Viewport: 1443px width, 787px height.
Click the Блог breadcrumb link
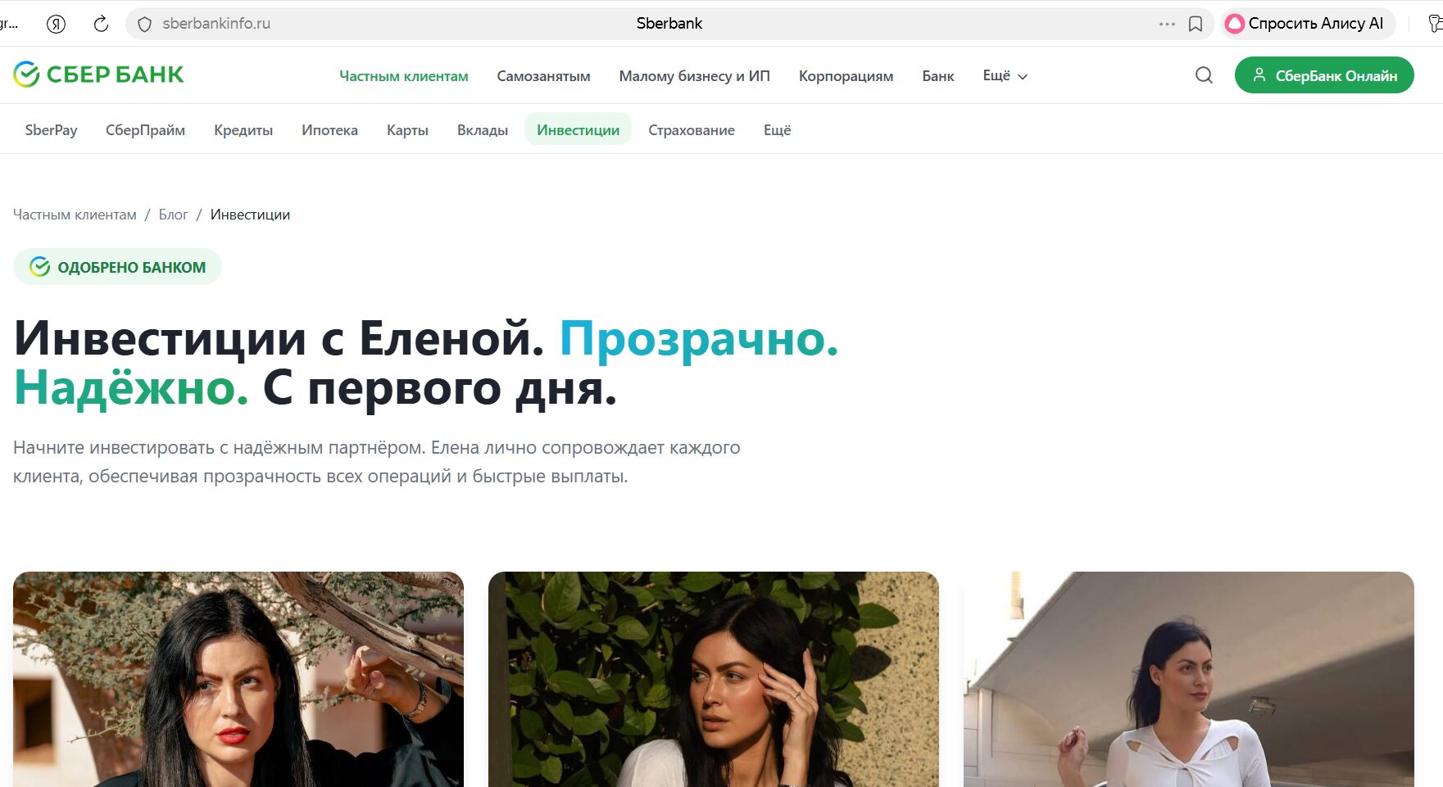(x=173, y=215)
